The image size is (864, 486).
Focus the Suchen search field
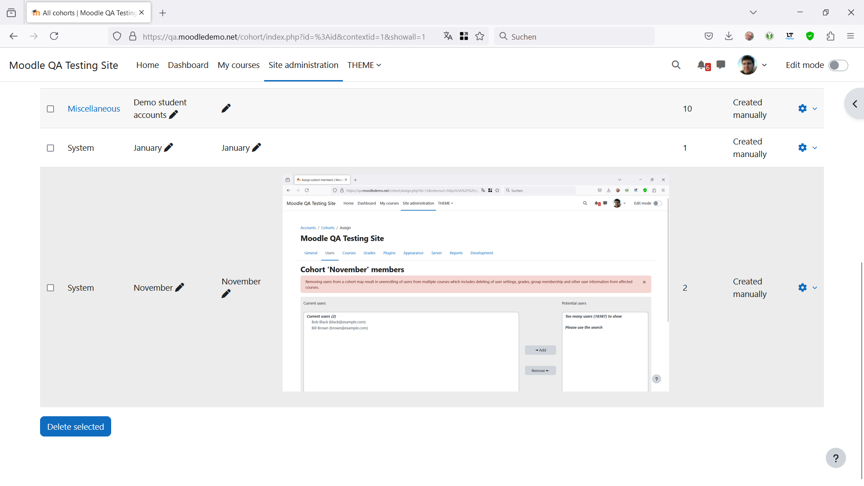click(x=574, y=36)
